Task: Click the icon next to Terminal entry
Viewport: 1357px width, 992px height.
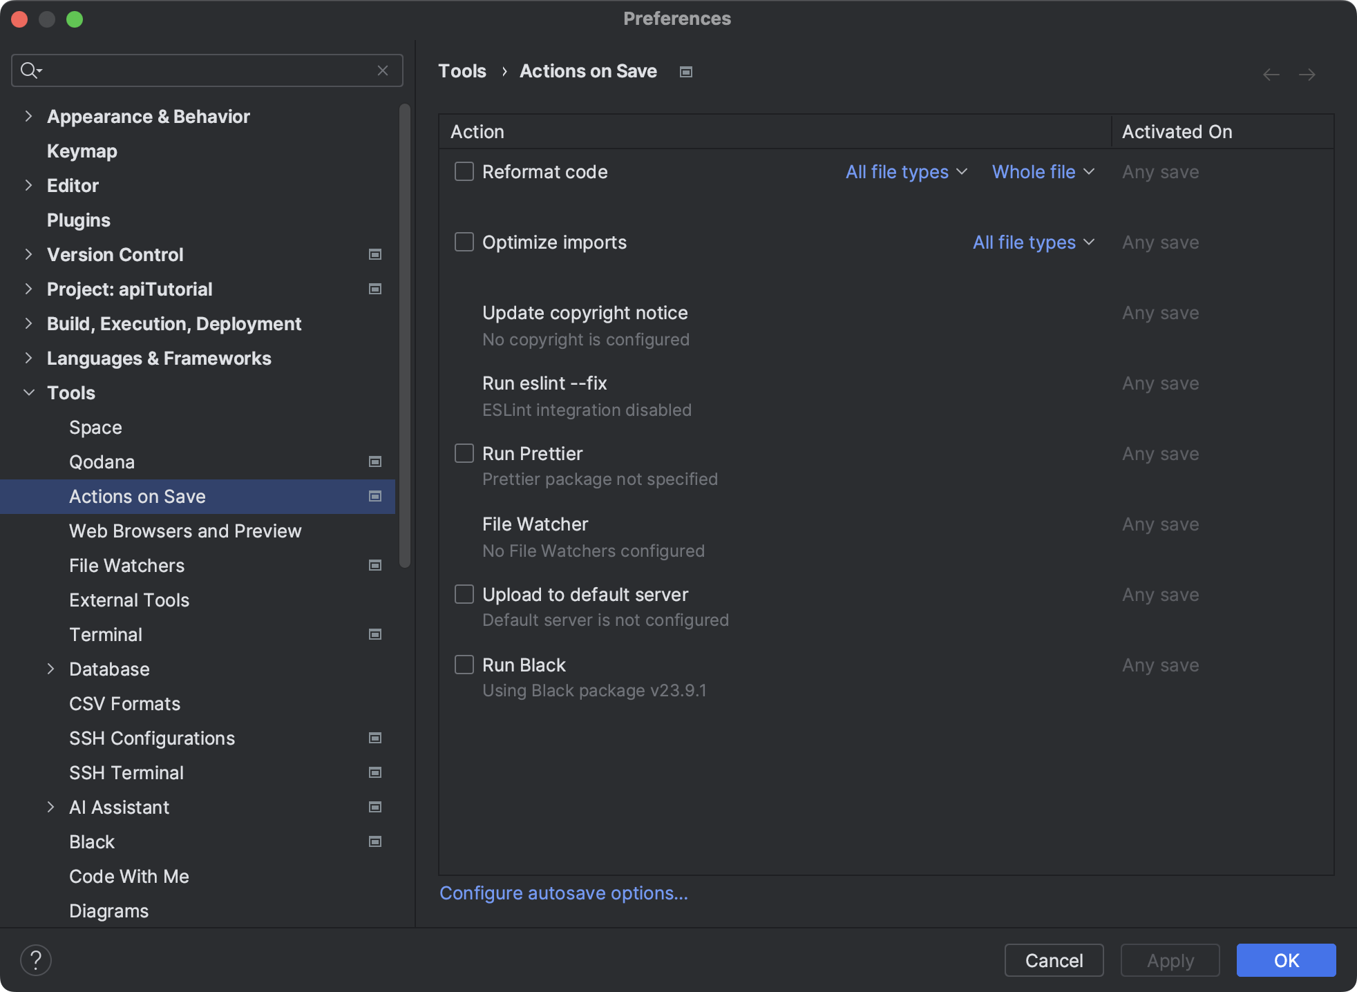Action: tap(375, 634)
